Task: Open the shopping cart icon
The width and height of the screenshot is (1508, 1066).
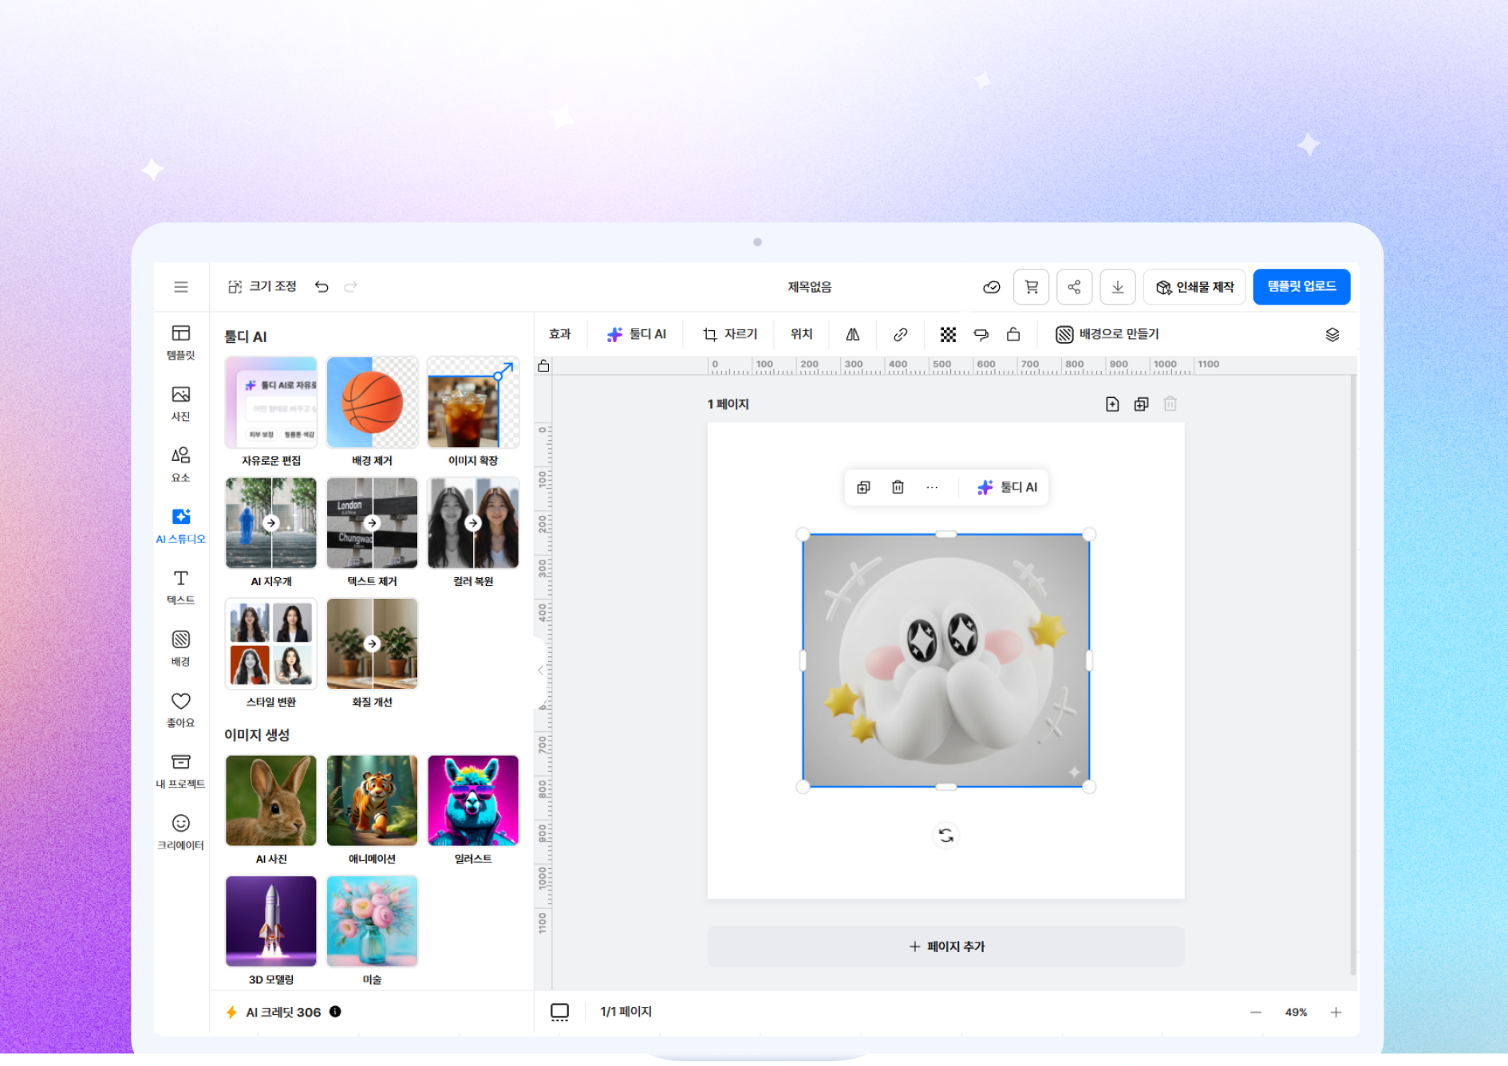Action: [1031, 287]
